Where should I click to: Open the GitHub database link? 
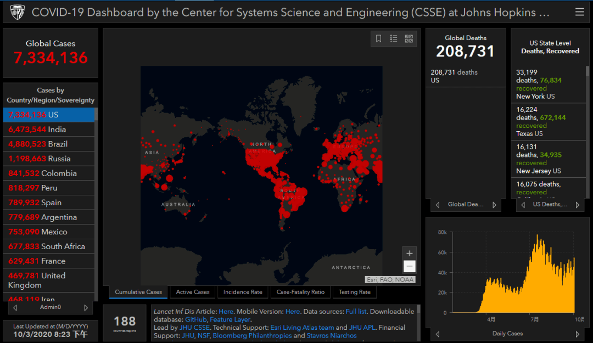pos(195,319)
